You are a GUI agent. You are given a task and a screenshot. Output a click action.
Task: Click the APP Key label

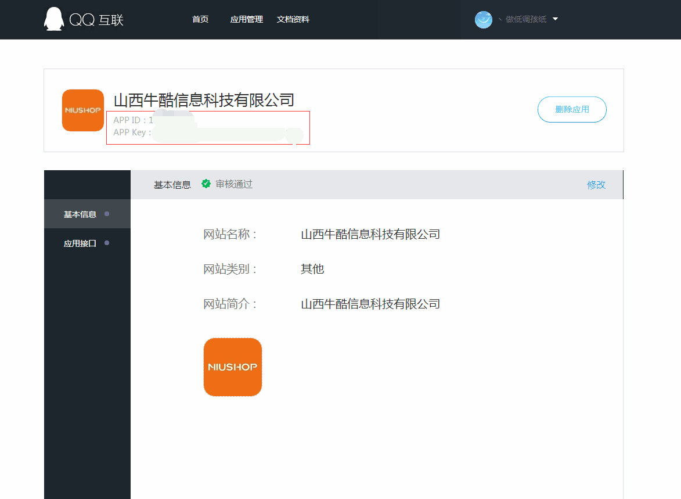tap(132, 132)
